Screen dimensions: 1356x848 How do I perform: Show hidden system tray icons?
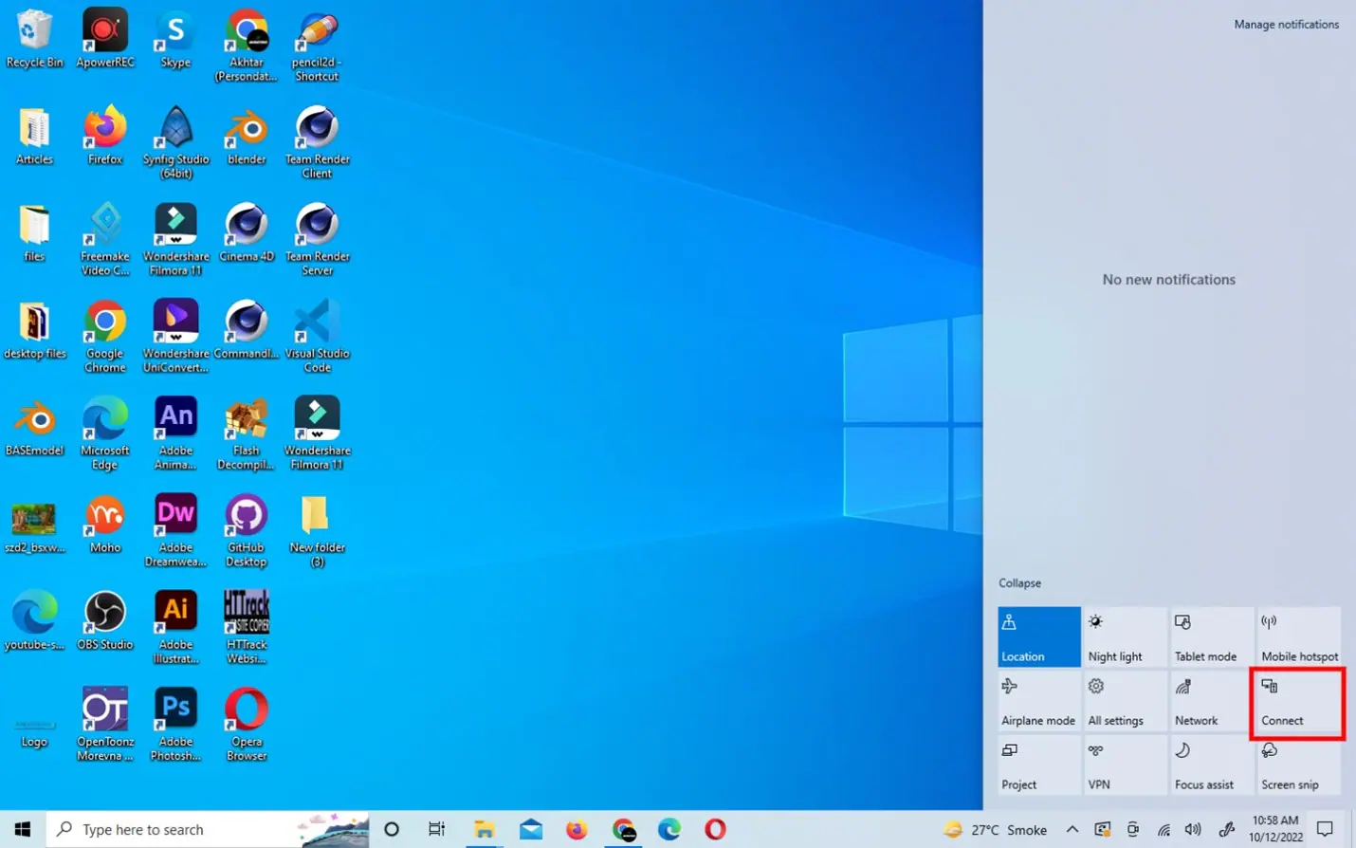(1072, 829)
